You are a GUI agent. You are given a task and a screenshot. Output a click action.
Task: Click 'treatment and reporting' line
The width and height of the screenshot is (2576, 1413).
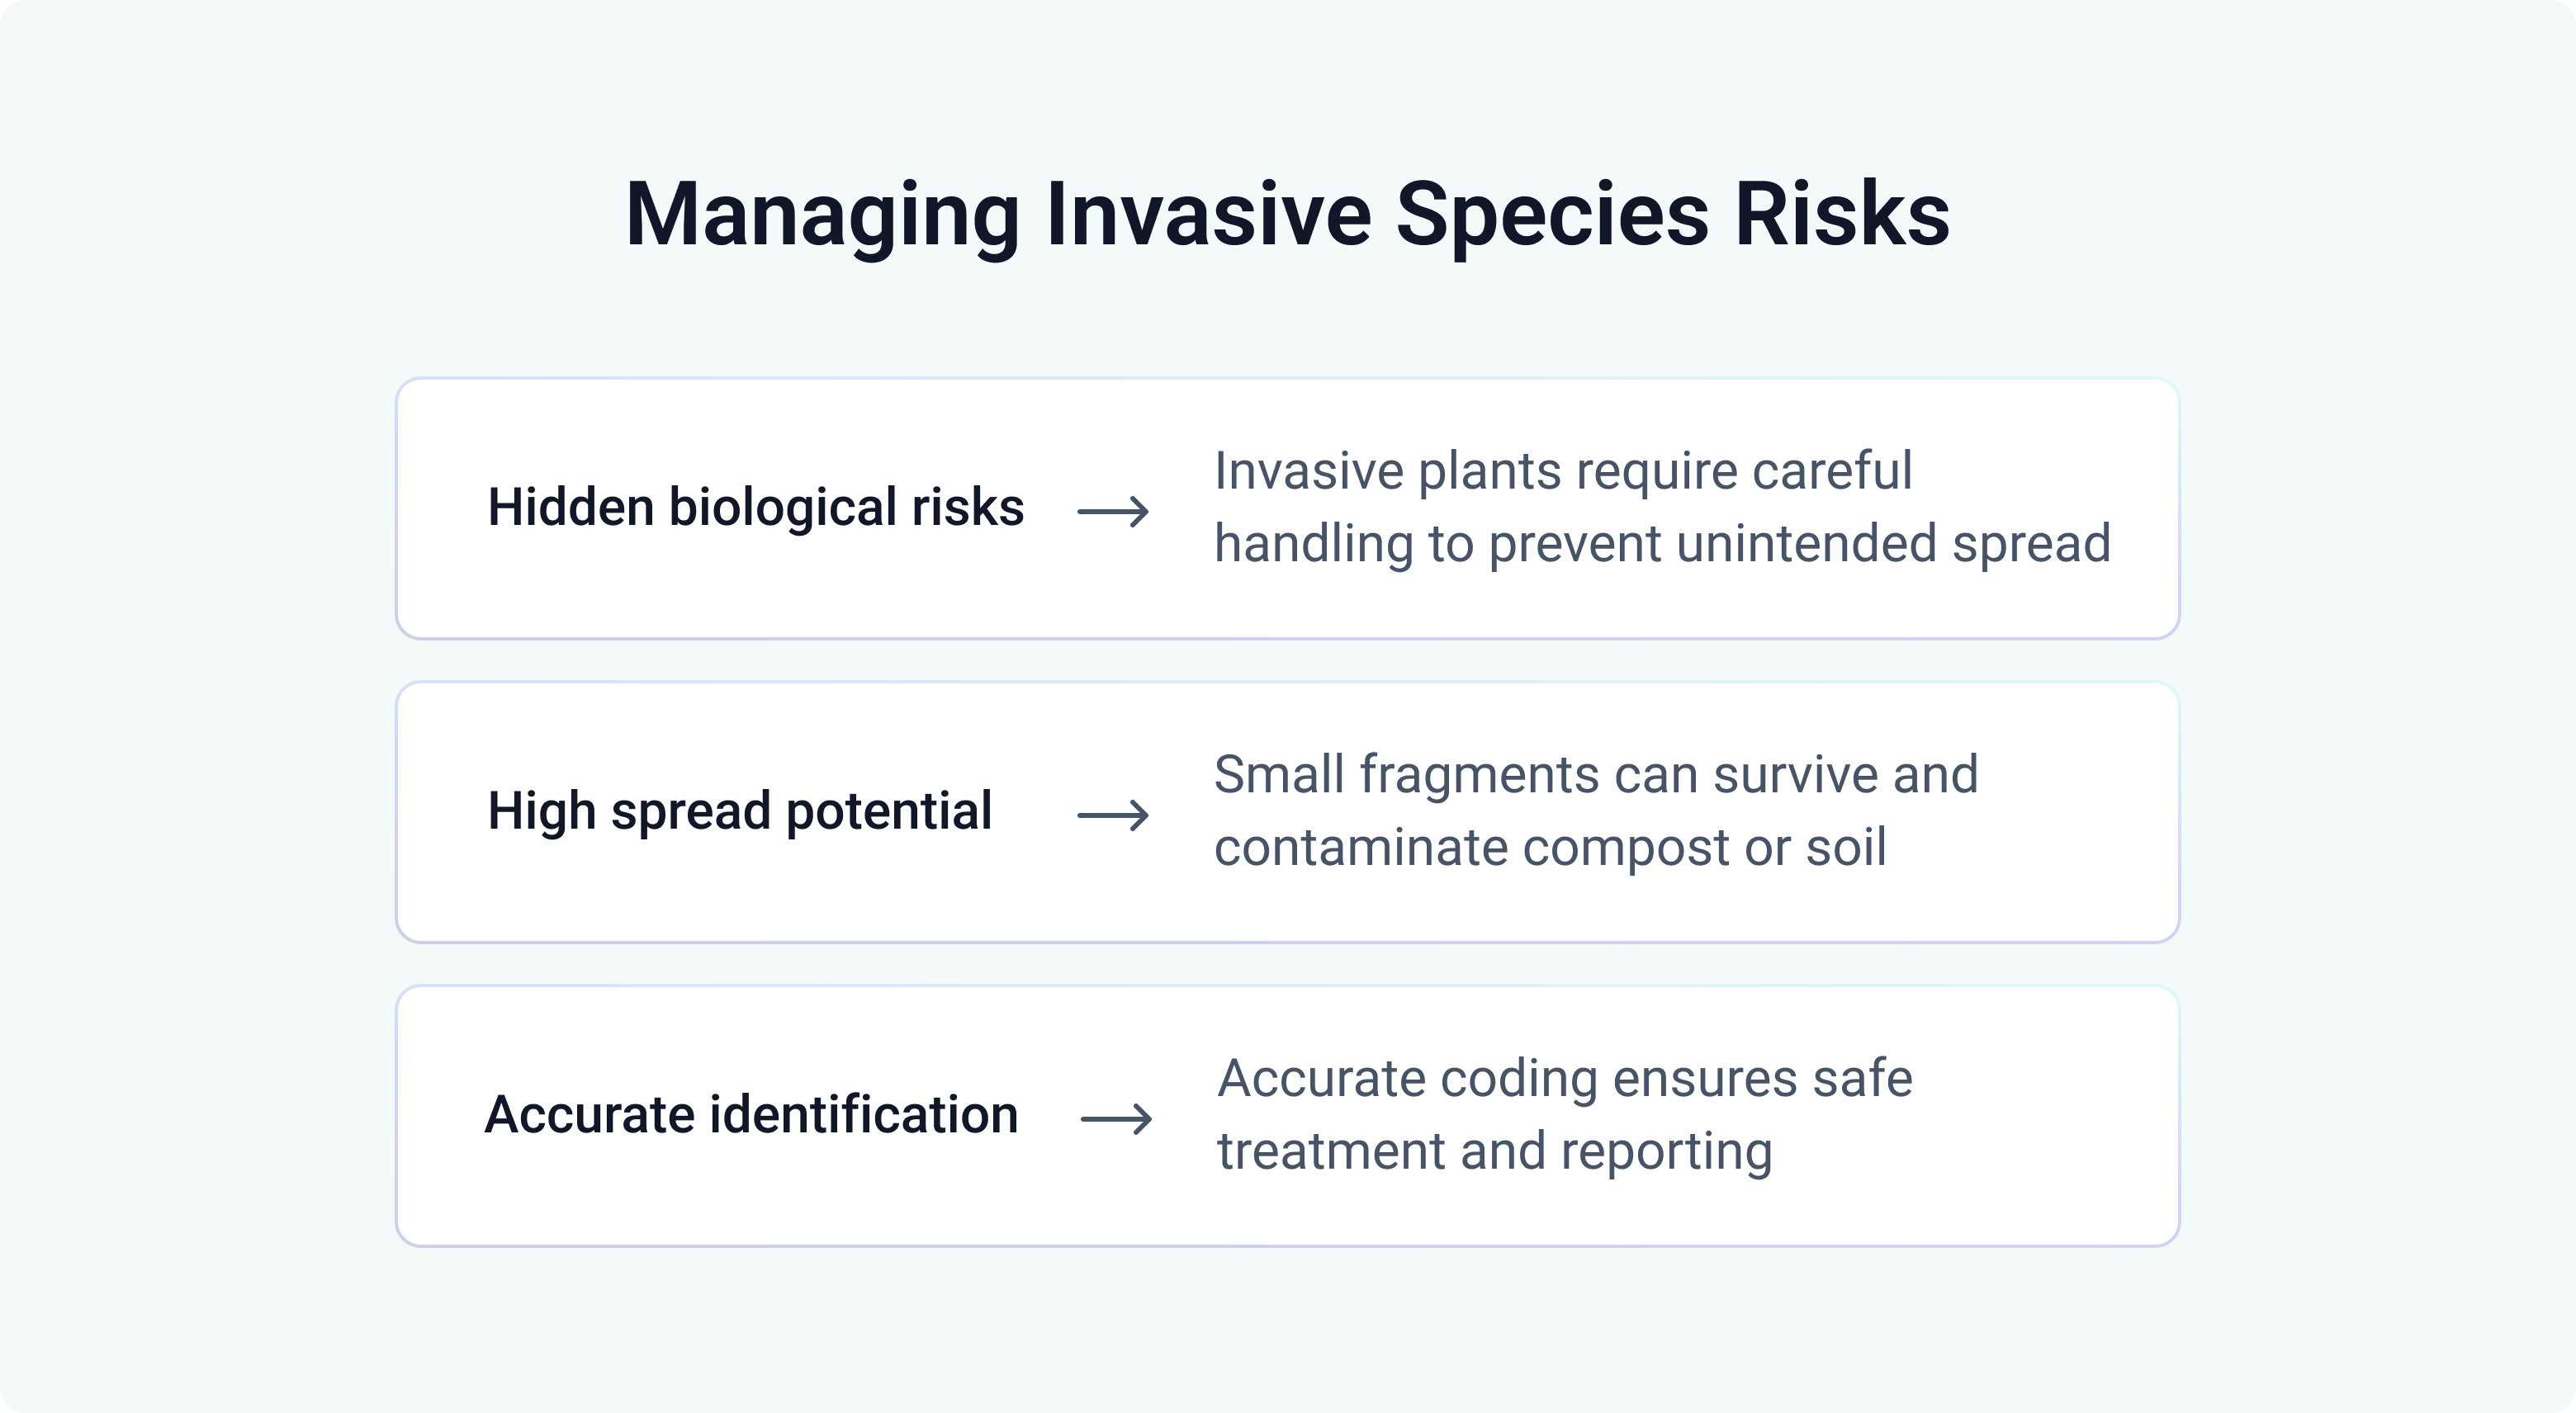coord(1494,1151)
